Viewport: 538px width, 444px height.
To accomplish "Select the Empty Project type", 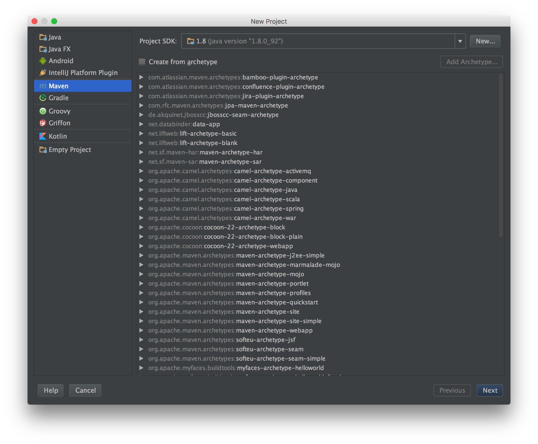I will [83, 150].
